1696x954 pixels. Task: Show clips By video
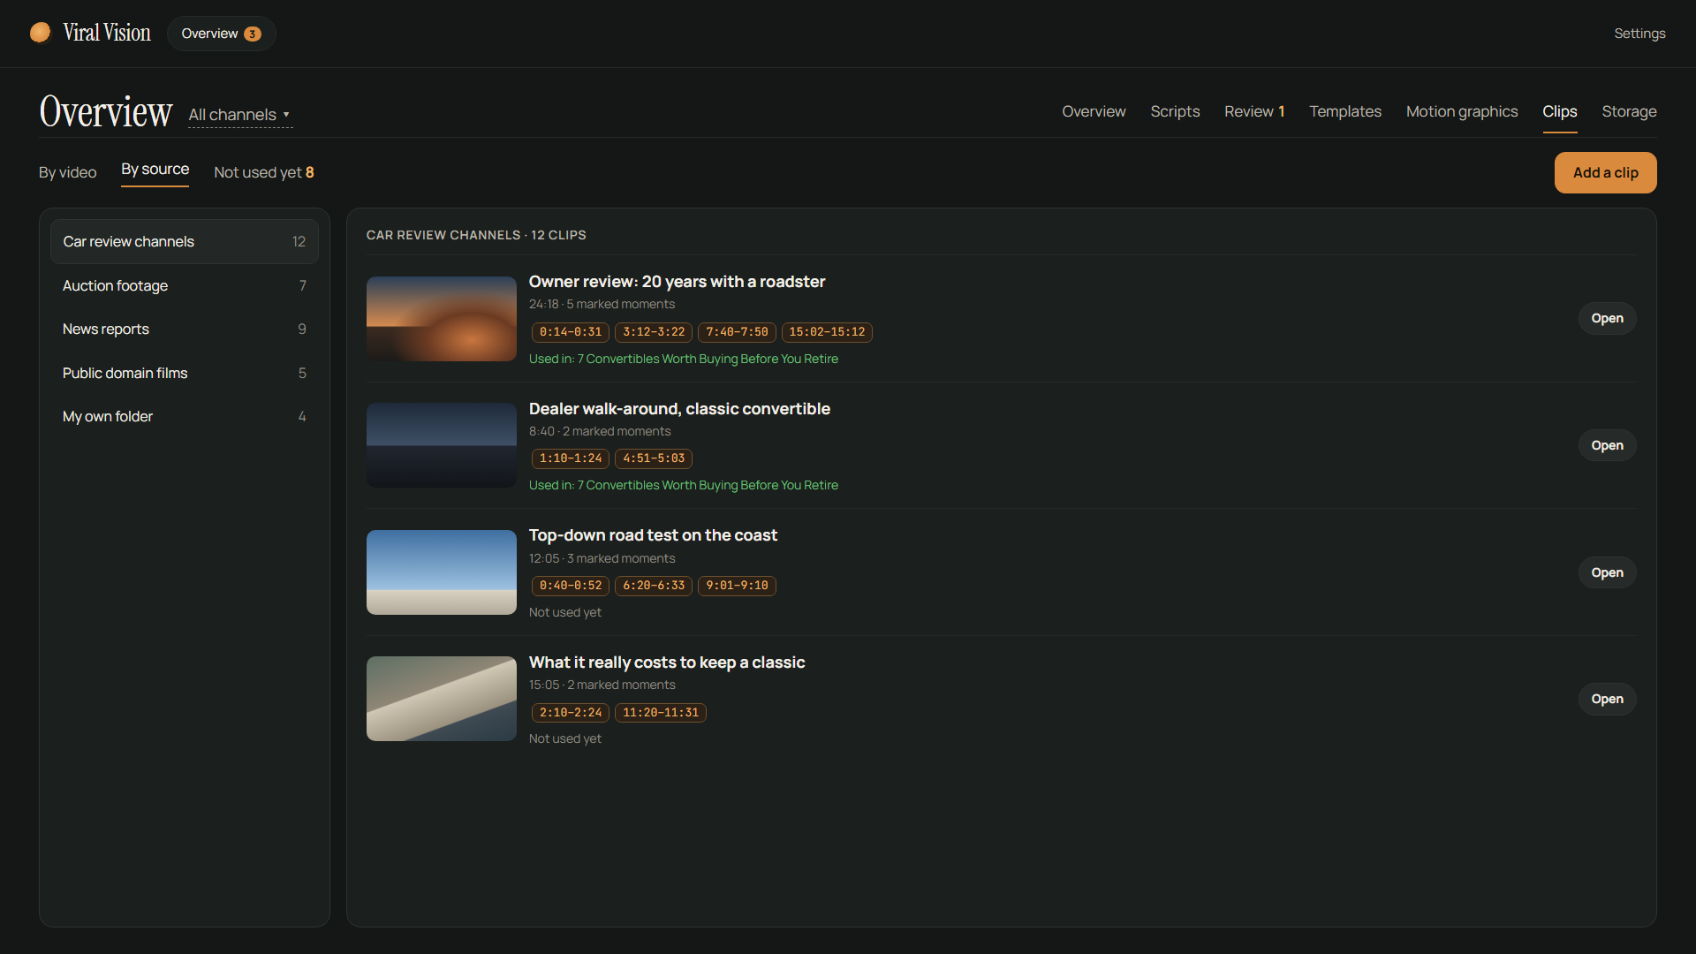(x=67, y=172)
